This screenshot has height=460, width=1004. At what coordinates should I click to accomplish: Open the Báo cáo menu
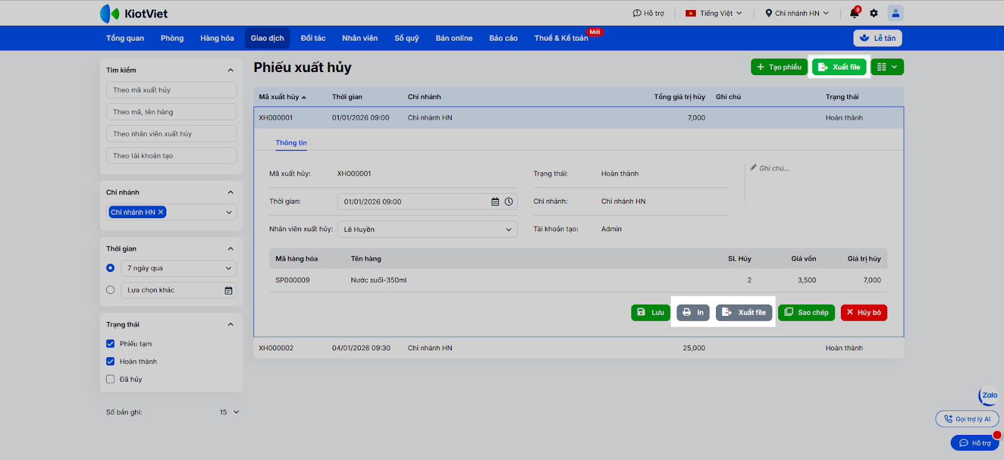coord(503,38)
